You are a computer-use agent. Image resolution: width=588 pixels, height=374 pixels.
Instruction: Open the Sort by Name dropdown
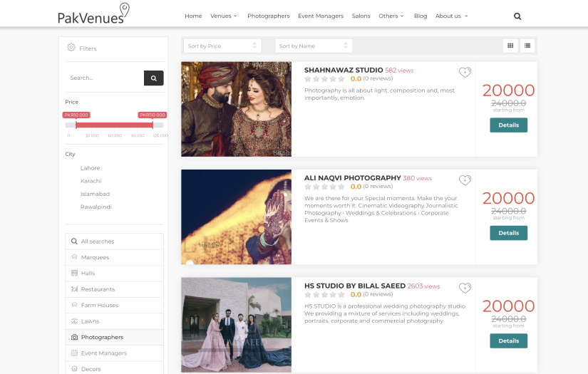pos(314,46)
